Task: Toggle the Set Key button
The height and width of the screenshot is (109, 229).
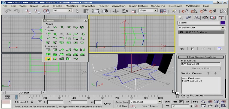Action: [x=122, y=106]
